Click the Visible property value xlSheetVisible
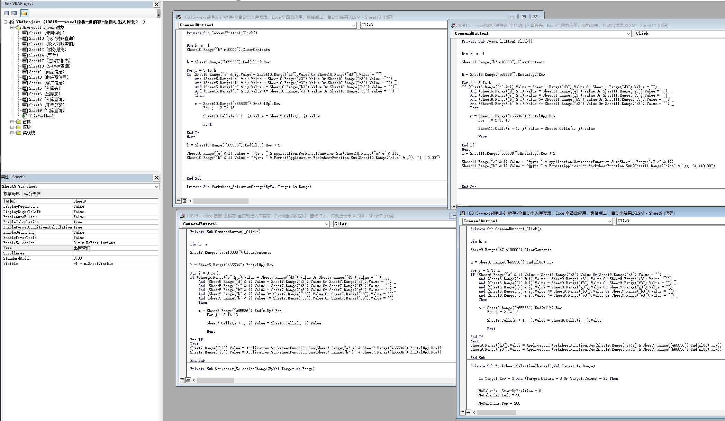The image size is (725, 421). point(116,263)
